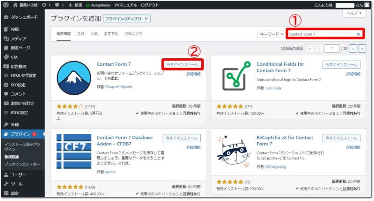Image resolution: width=374 pixels, height=201 pixels.
Task: Open the user avatar in admin bar
Action: [367, 5]
